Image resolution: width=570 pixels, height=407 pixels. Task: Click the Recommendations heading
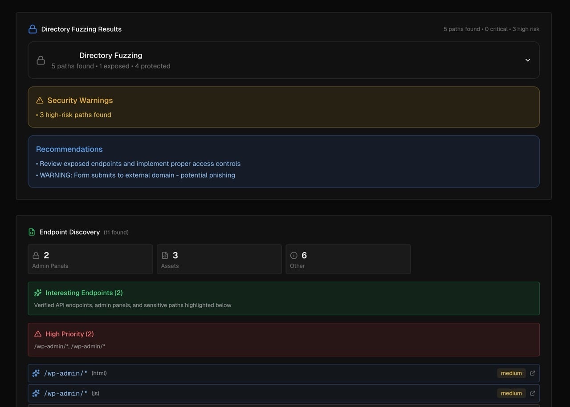tap(69, 149)
